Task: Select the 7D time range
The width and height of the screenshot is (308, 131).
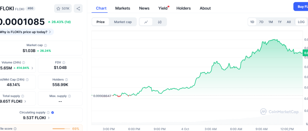Action: coord(261,22)
